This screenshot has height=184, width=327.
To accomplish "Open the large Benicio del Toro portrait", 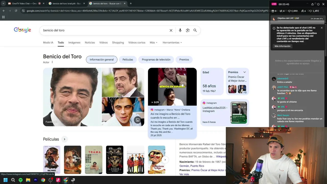I will pos(72,97).
